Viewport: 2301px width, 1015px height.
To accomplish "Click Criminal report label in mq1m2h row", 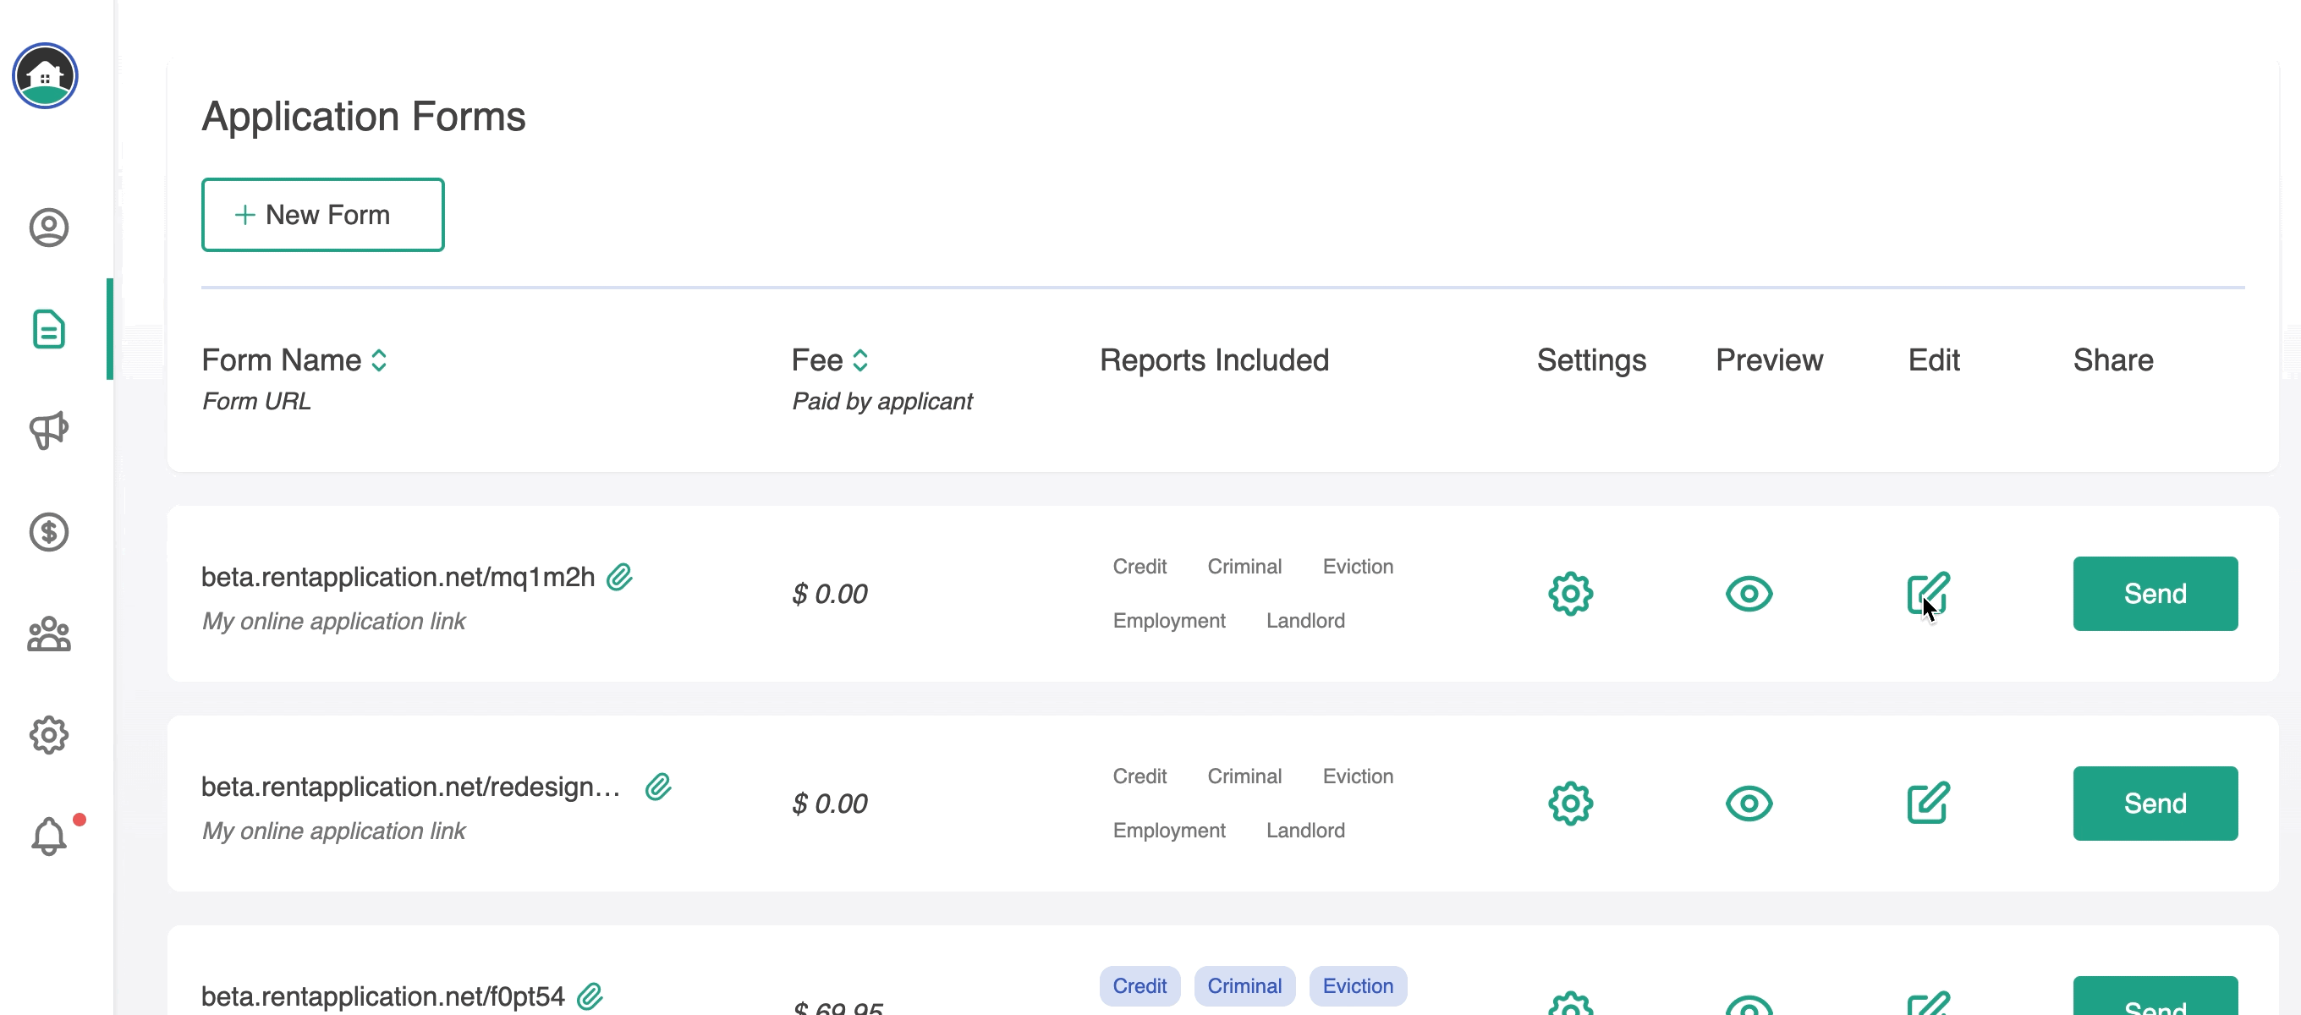I will 1244,567.
